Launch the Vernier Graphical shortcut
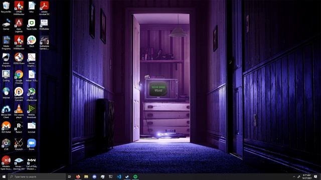The height and width of the screenshot is (180, 321). click(32, 59)
